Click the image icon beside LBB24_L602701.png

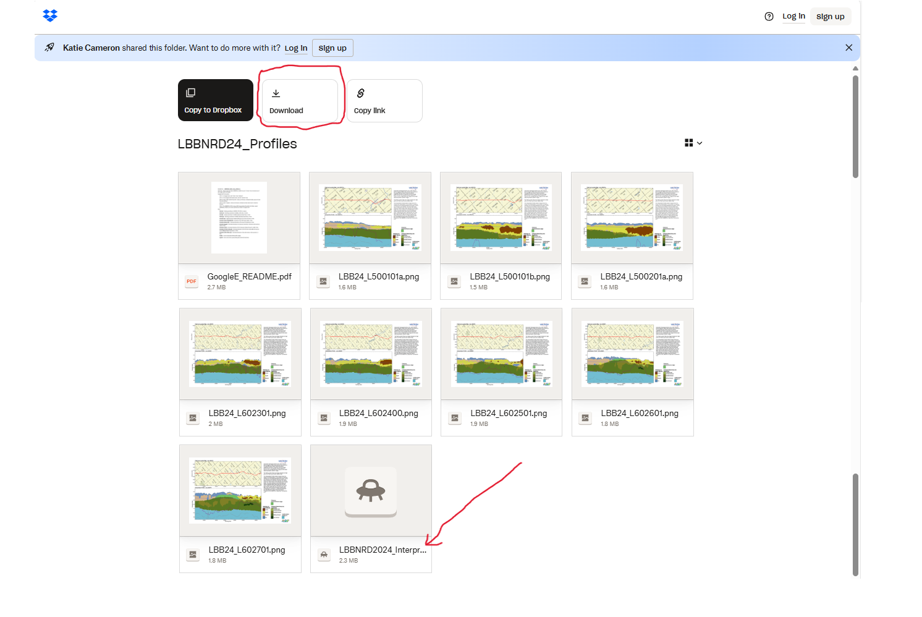pyautogui.click(x=193, y=555)
